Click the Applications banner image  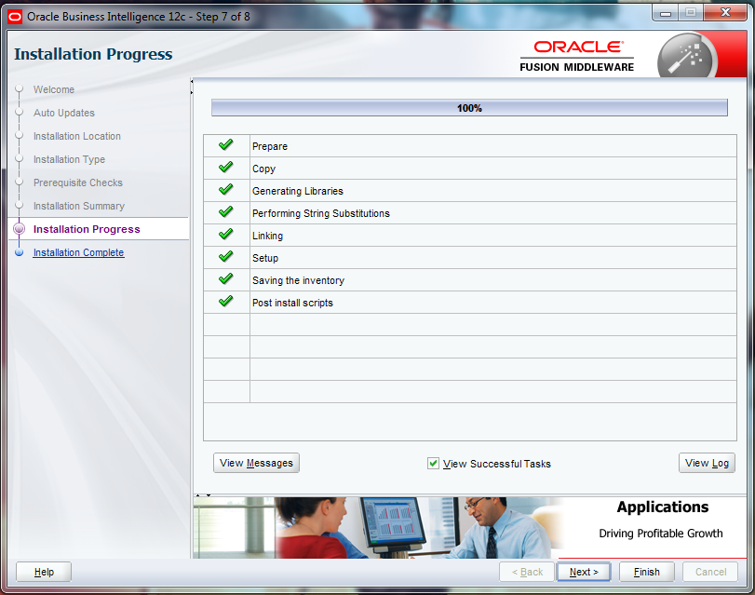469,528
